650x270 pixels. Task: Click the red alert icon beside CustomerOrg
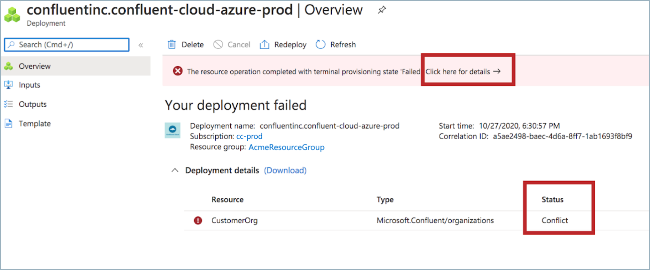[x=198, y=220]
